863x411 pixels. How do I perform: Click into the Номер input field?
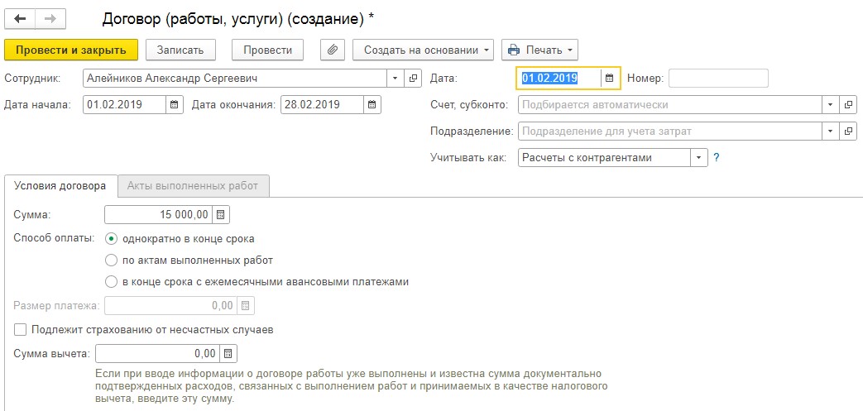(x=718, y=79)
